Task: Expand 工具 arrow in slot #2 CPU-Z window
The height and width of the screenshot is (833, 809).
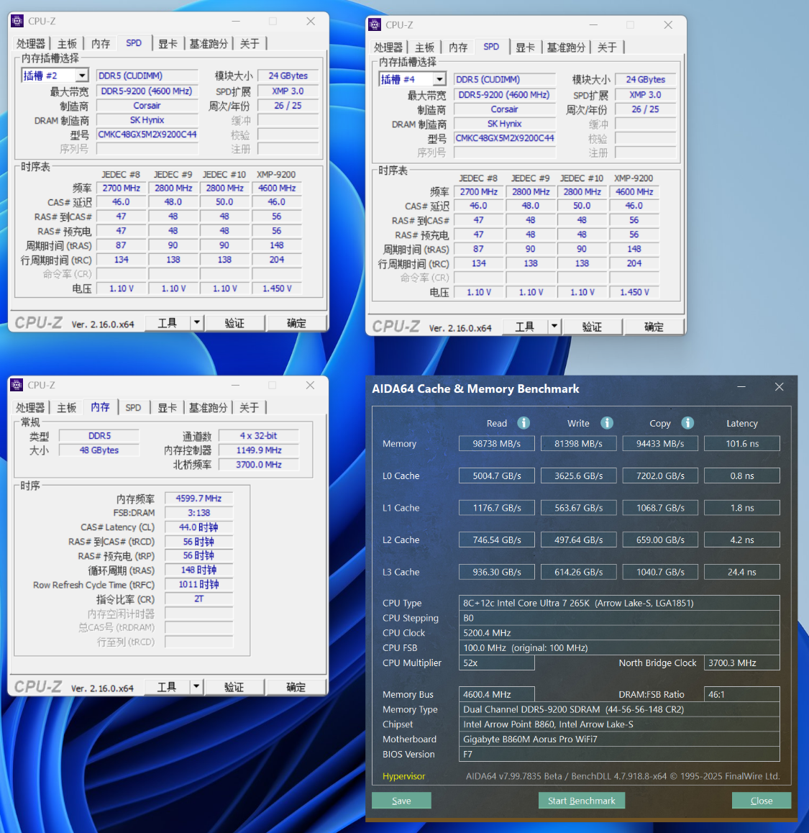Action: (196, 322)
